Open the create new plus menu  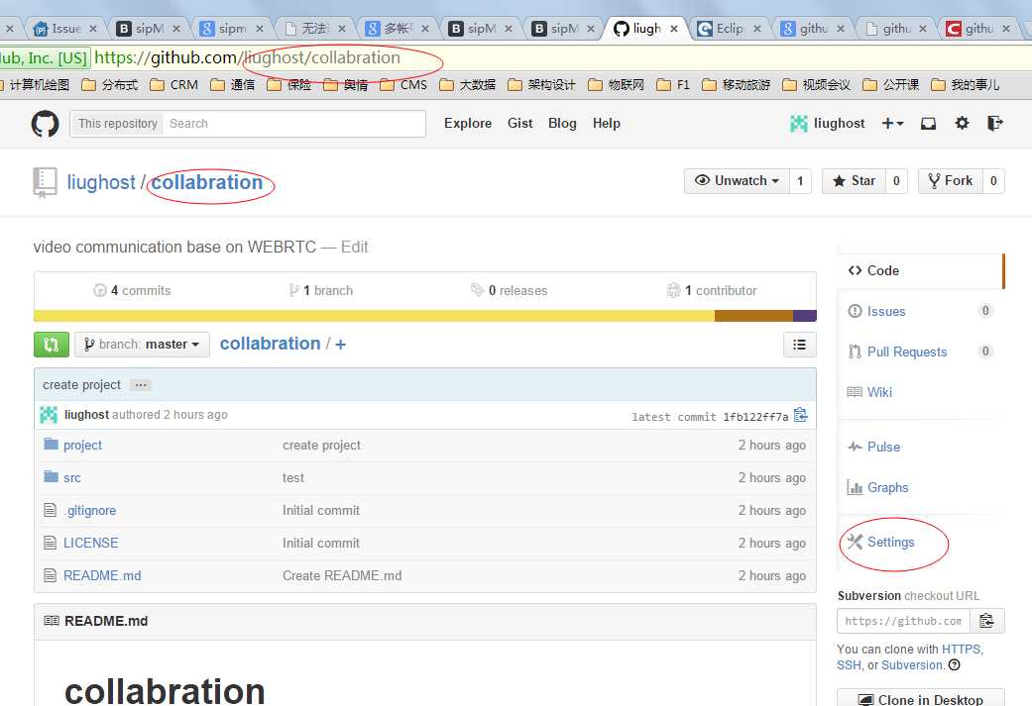coord(892,123)
